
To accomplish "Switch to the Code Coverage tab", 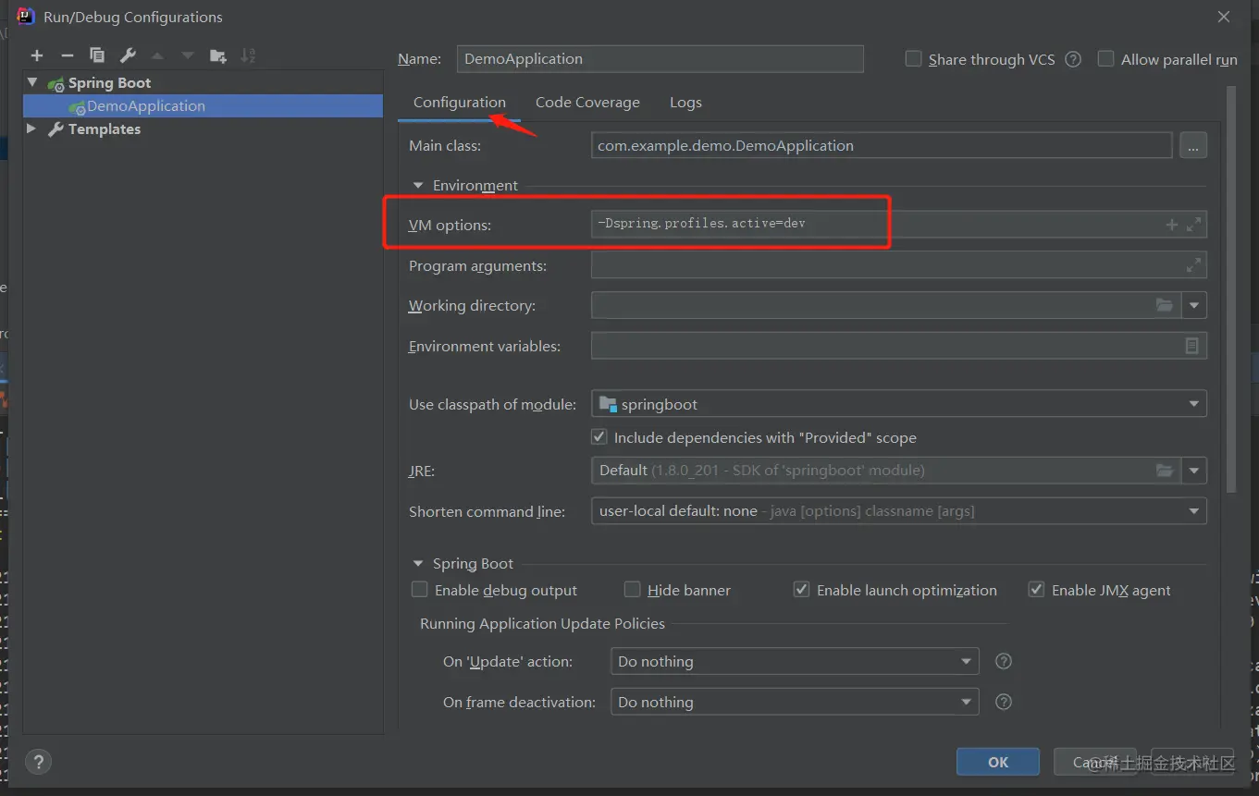I will pos(587,103).
